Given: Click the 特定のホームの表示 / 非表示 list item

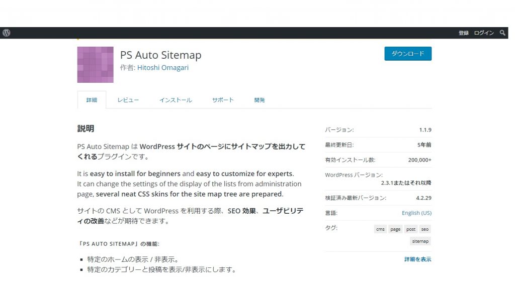Looking at the screenshot, I should (133, 259).
